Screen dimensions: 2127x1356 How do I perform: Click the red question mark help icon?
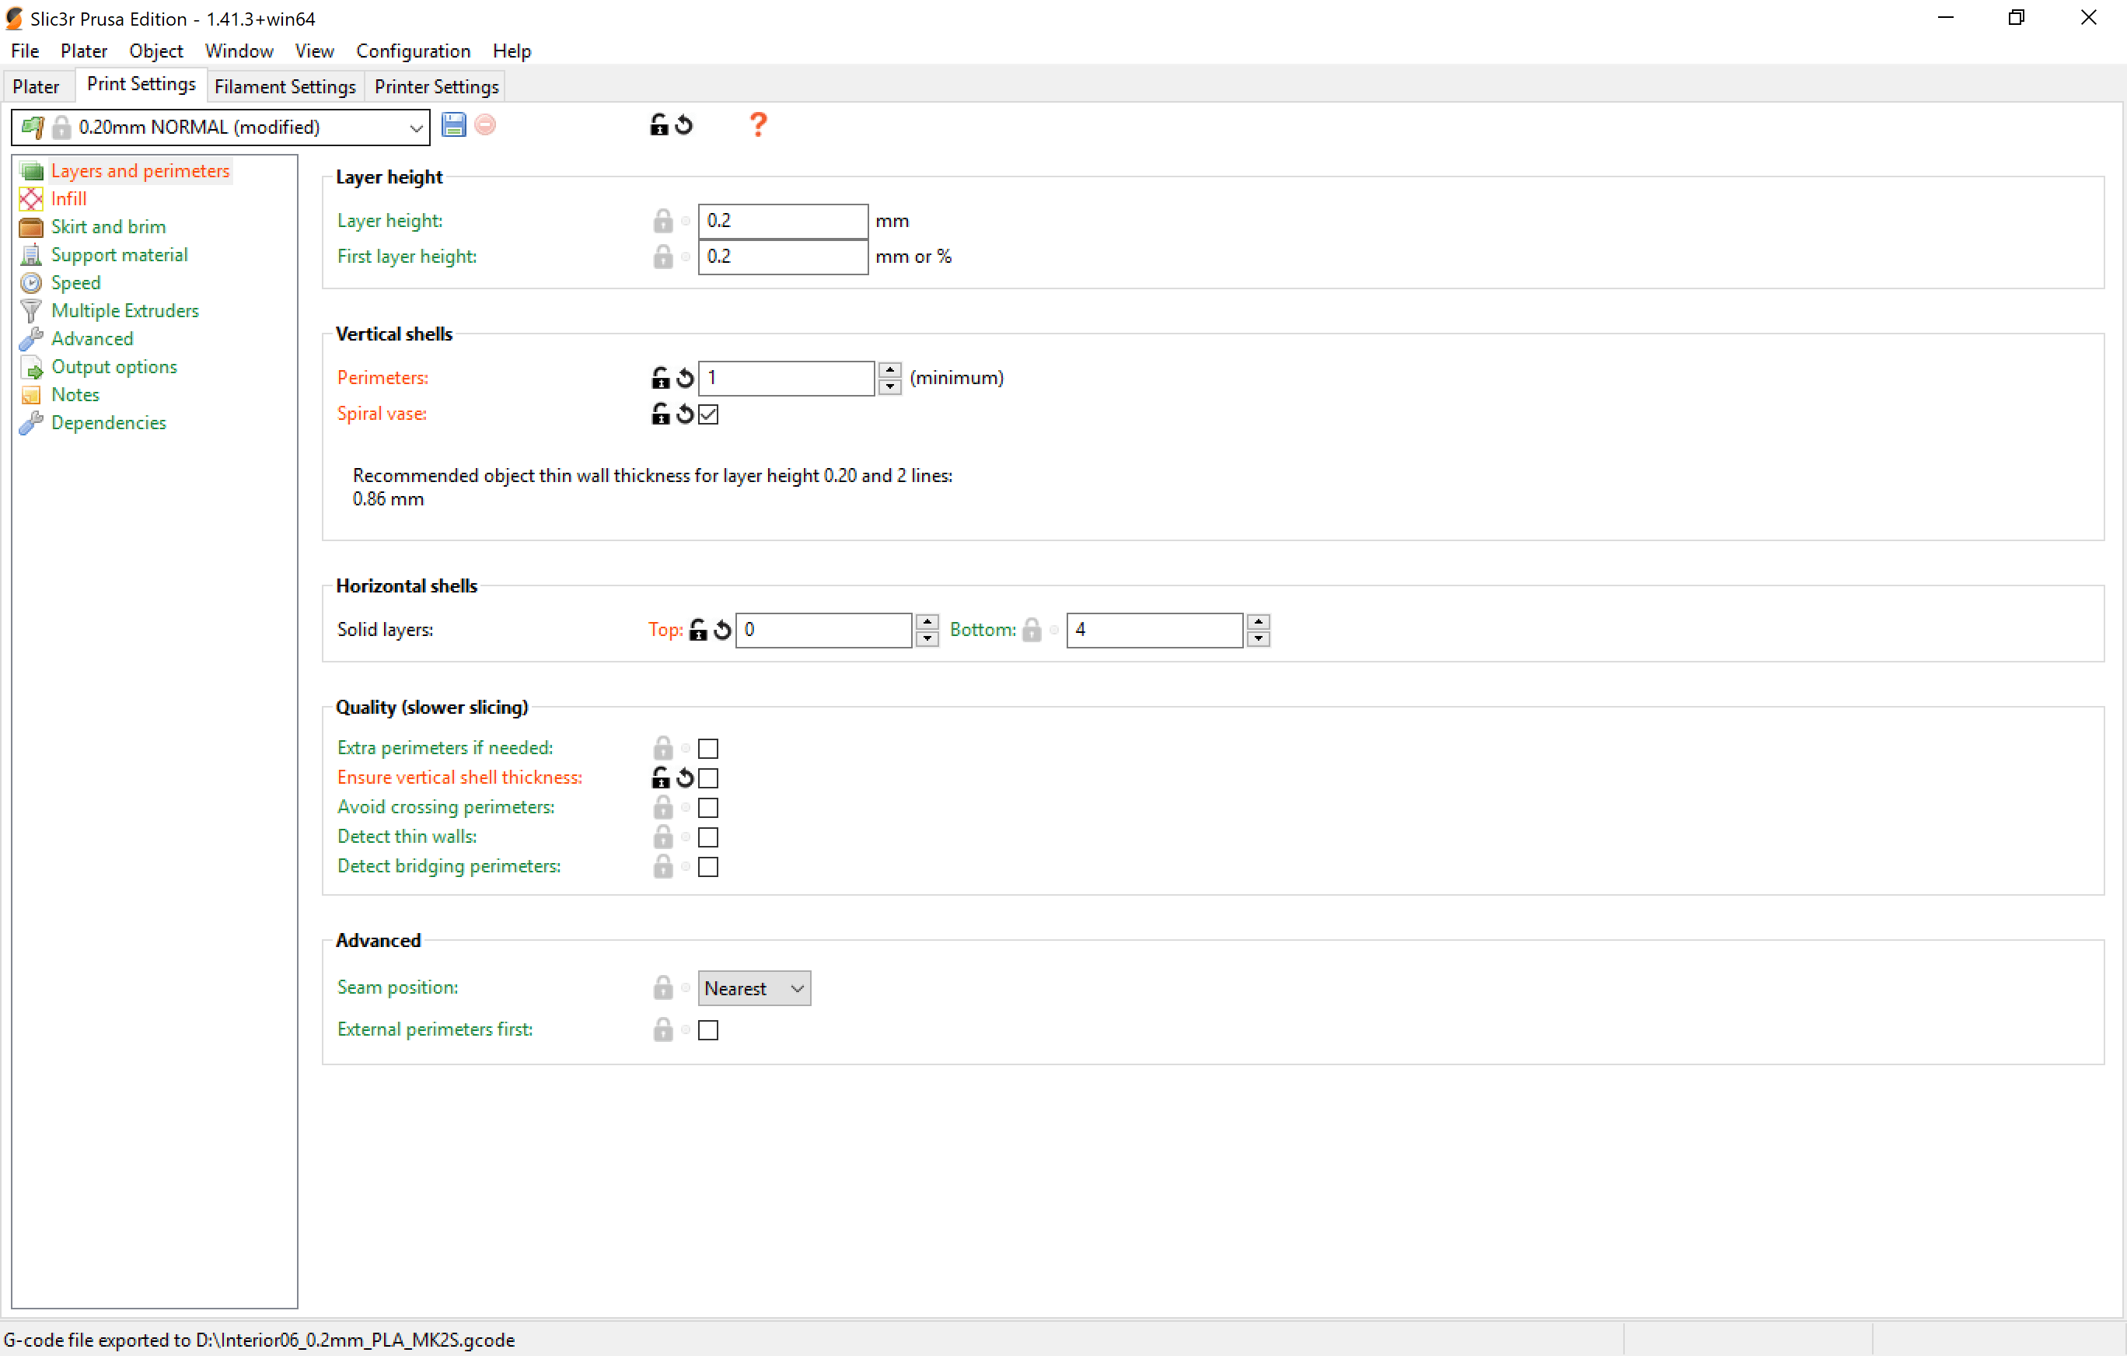(758, 124)
